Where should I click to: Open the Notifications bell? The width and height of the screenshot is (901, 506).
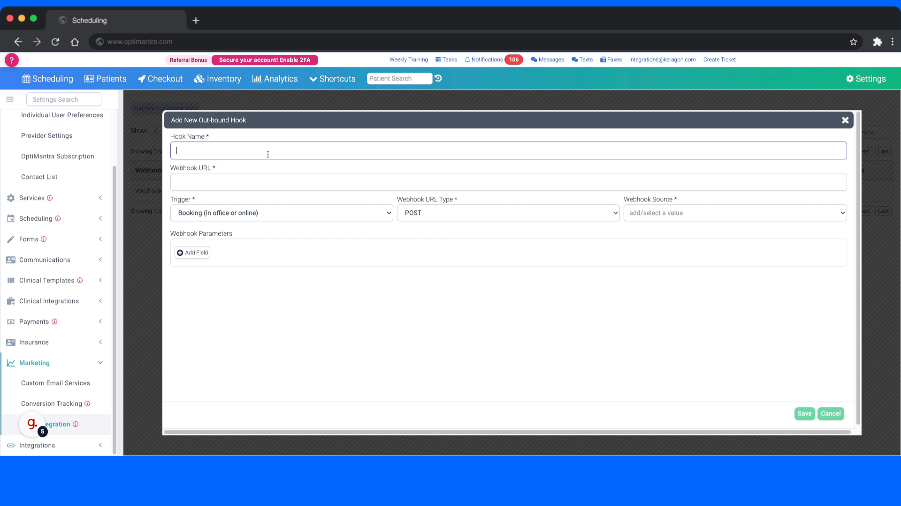(x=467, y=60)
